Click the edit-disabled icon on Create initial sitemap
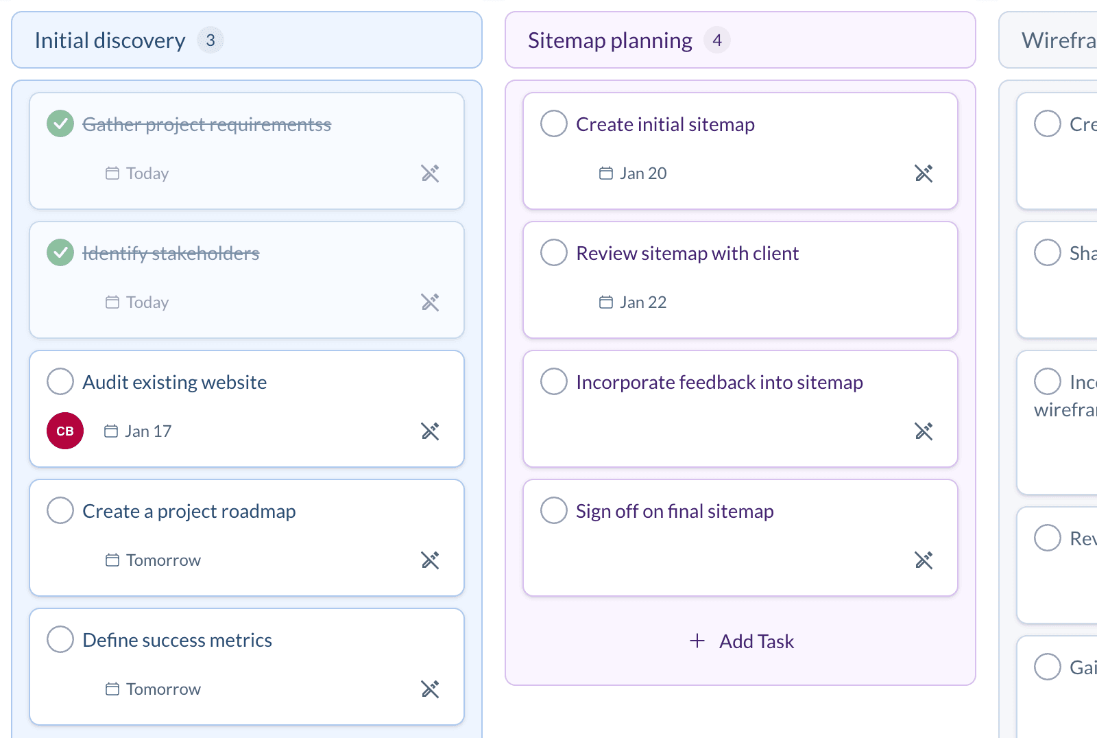This screenshot has width=1097, height=738. [x=924, y=174]
